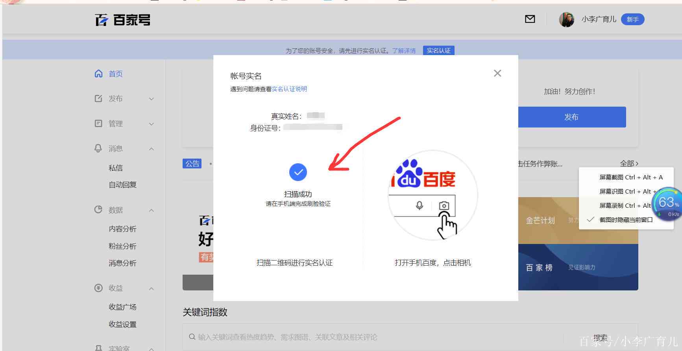
Task: Open 内容分析 in the sidebar
Action: (122, 229)
